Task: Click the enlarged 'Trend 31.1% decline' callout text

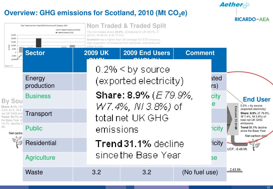Action: pyautogui.click(x=140, y=149)
